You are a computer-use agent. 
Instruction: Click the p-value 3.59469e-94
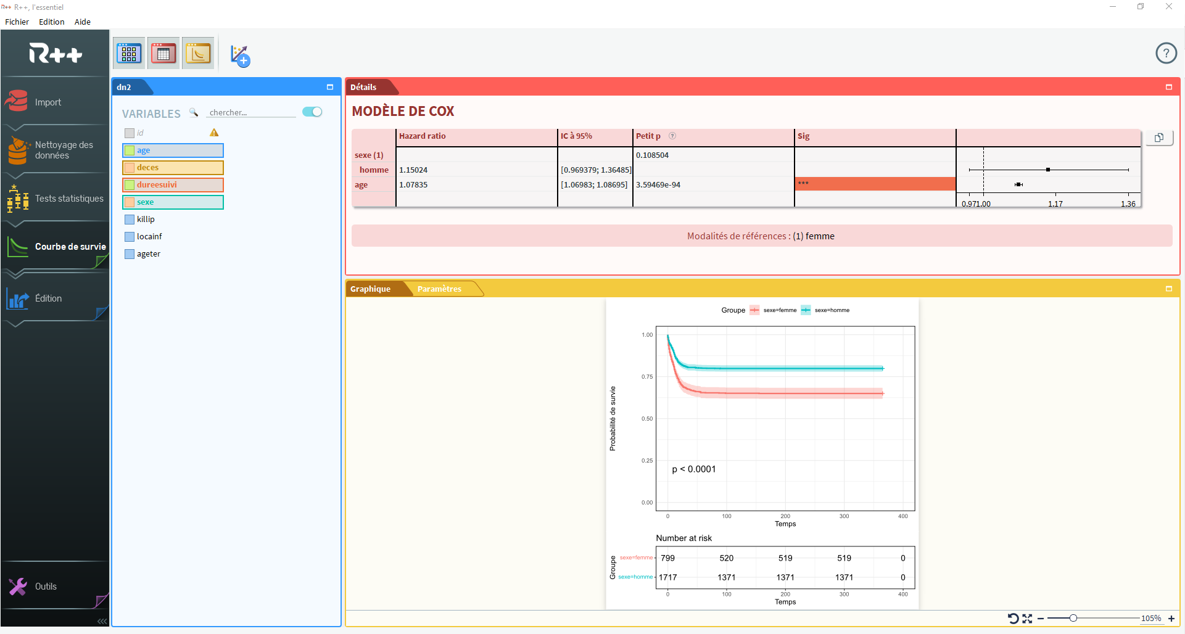click(x=658, y=184)
